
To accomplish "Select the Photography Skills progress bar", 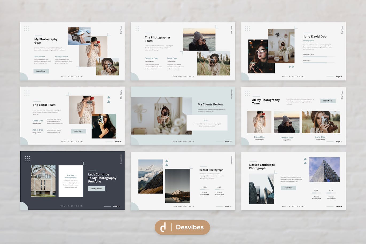I will click(x=319, y=57).
